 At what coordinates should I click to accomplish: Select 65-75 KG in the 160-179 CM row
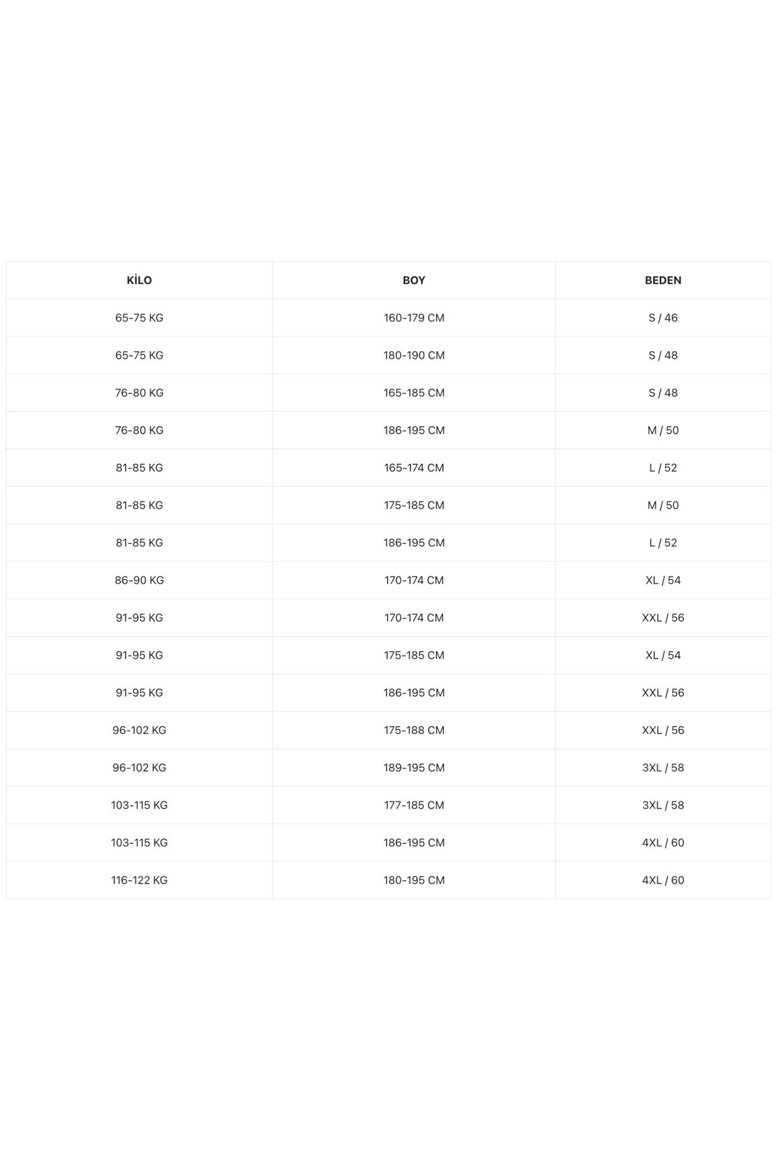tap(139, 318)
